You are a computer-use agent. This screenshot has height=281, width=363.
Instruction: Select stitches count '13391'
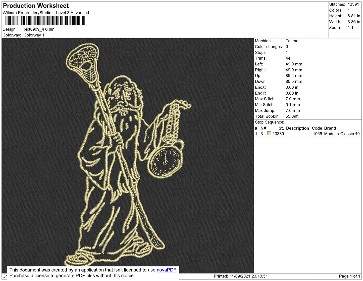[353, 4]
